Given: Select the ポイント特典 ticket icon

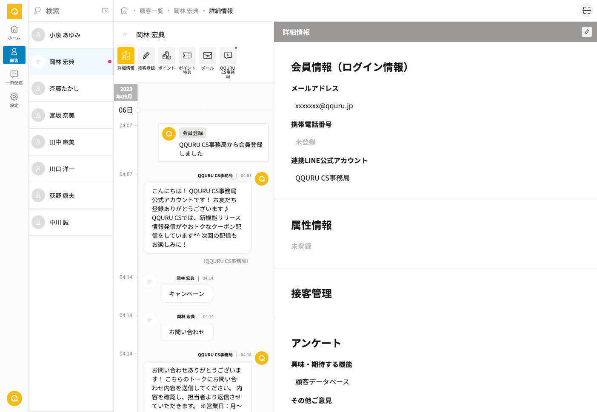Looking at the screenshot, I should tap(187, 56).
